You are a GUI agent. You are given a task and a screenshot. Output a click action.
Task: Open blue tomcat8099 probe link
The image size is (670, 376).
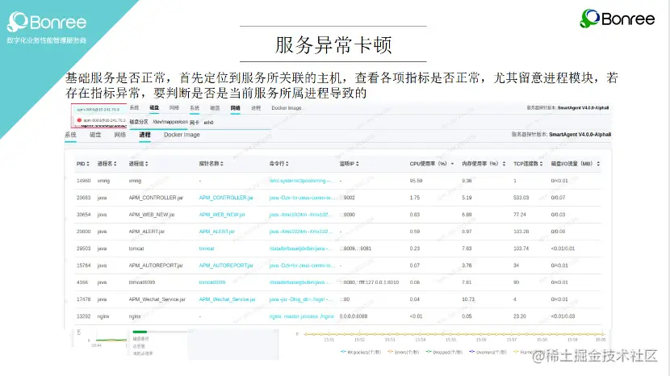(x=212, y=282)
